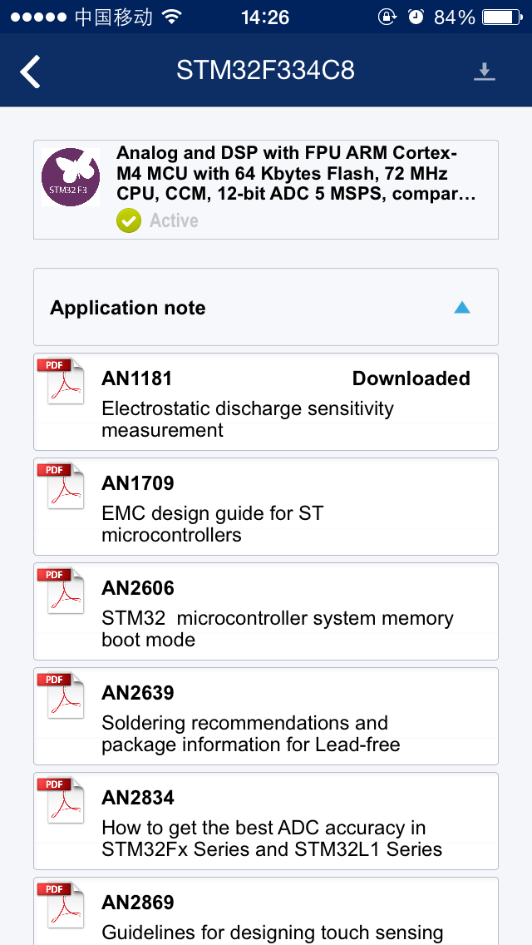Tap the alarm clock status icon

click(416, 17)
